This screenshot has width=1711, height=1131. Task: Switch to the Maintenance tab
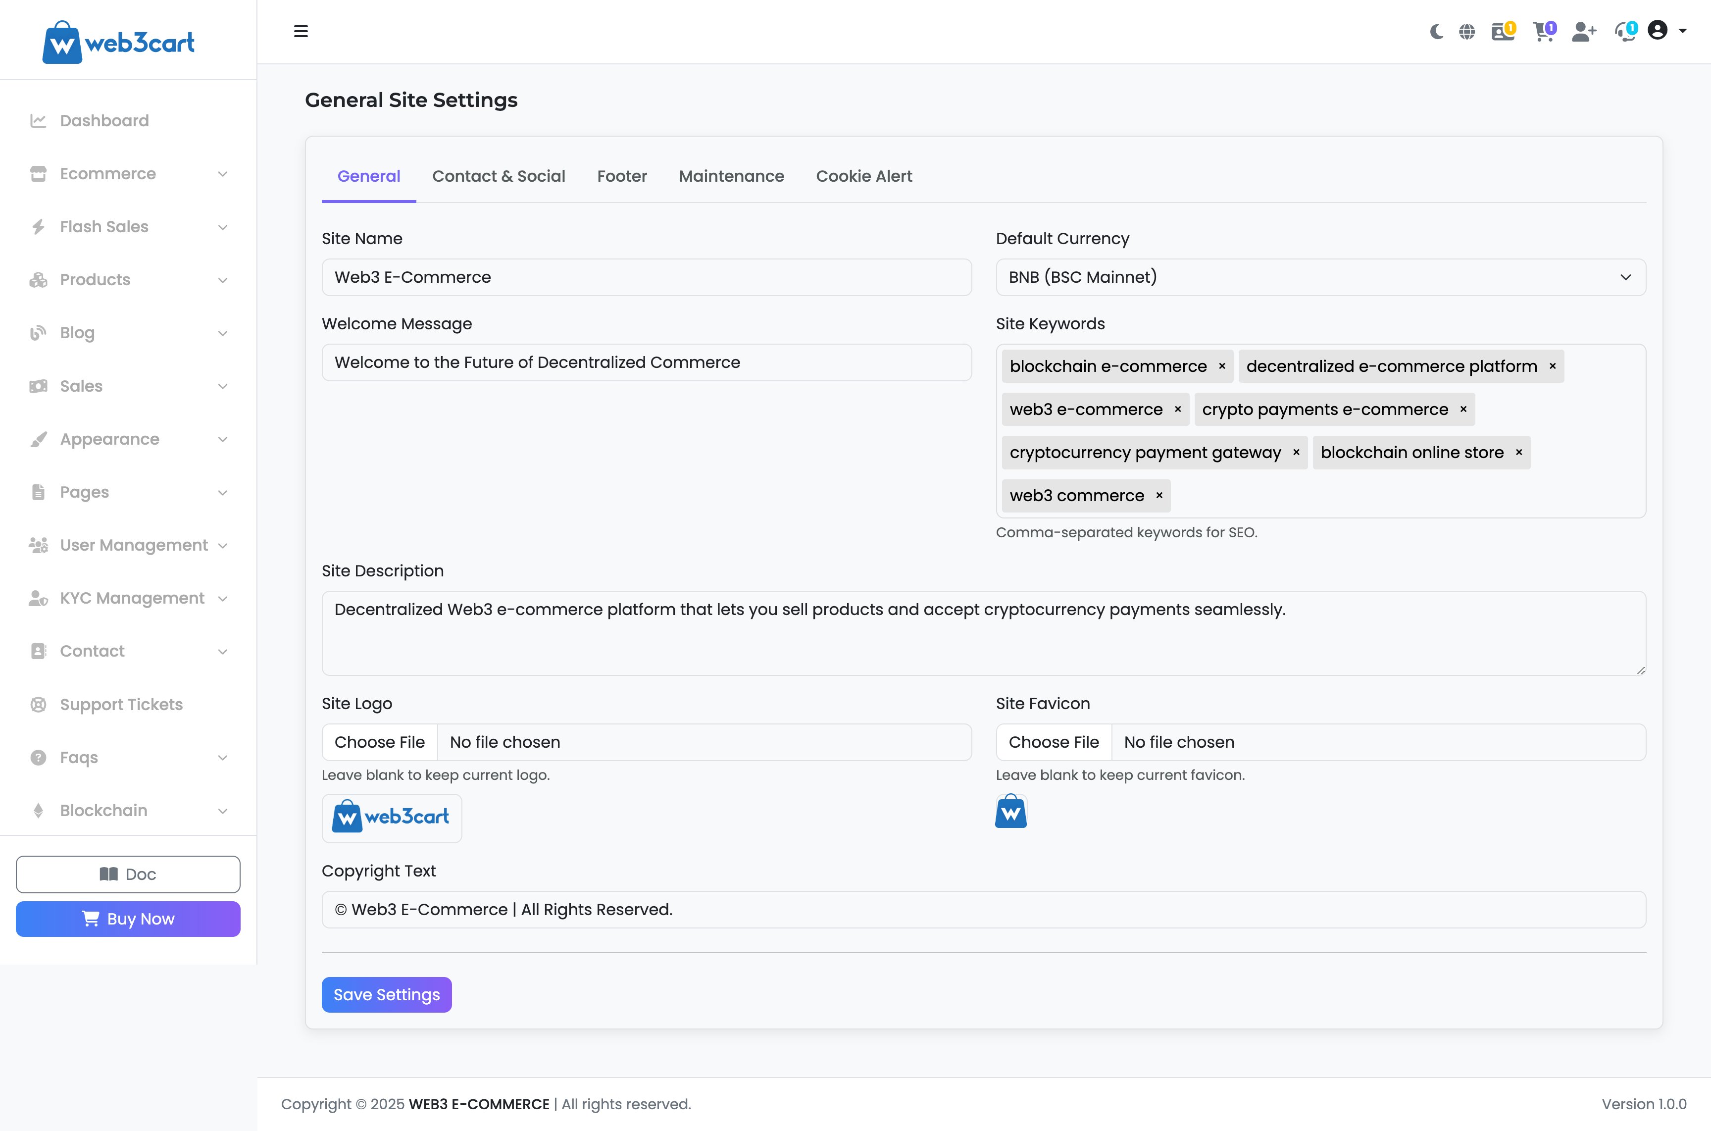click(x=731, y=176)
